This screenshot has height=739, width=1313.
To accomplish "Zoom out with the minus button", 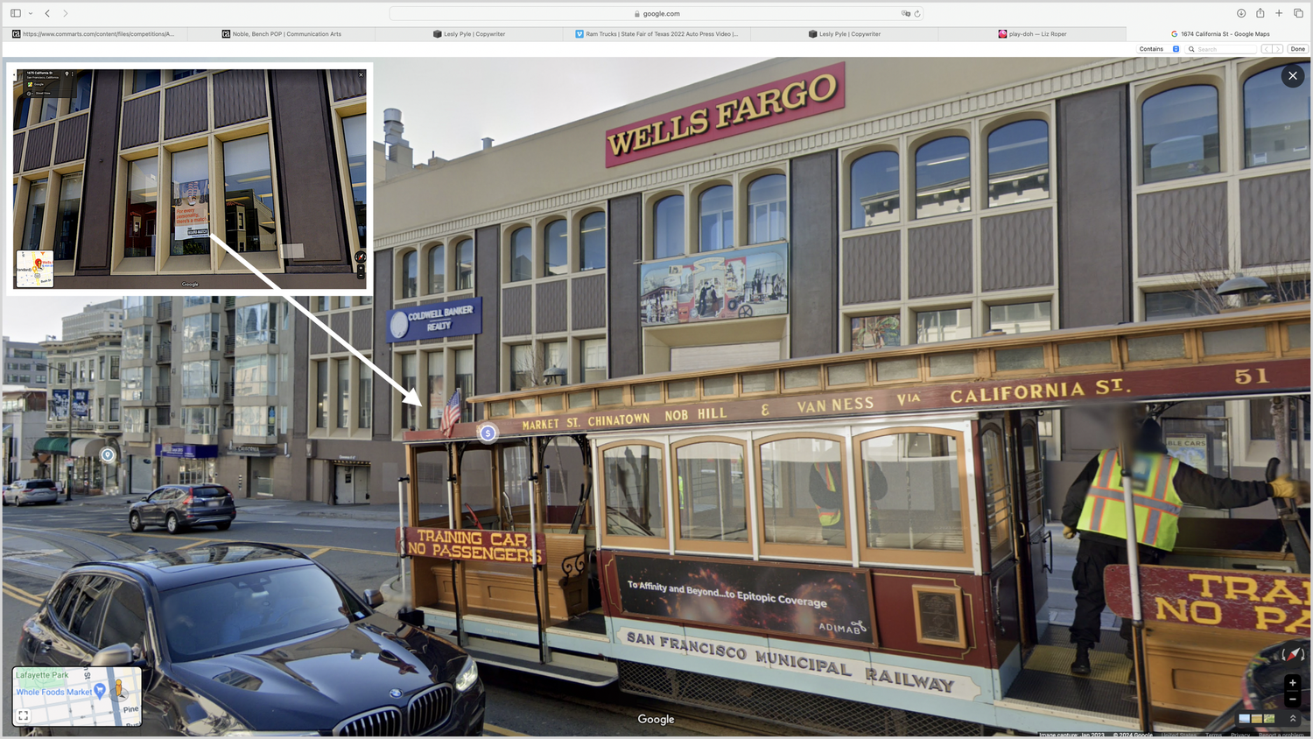I will click(x=1293, y=699).
